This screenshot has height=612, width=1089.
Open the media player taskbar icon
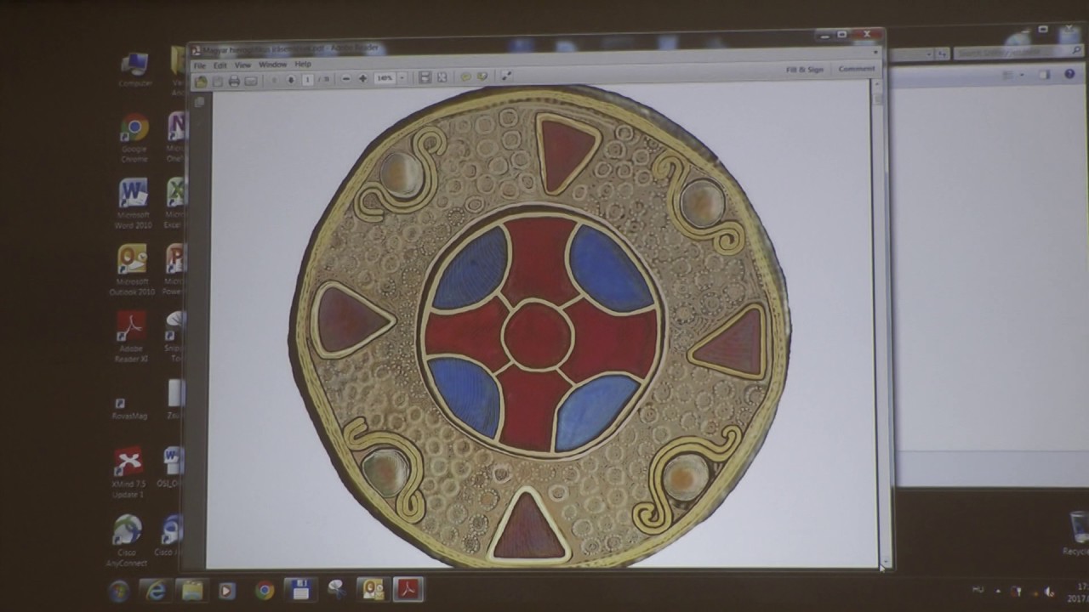coord(227,591)
